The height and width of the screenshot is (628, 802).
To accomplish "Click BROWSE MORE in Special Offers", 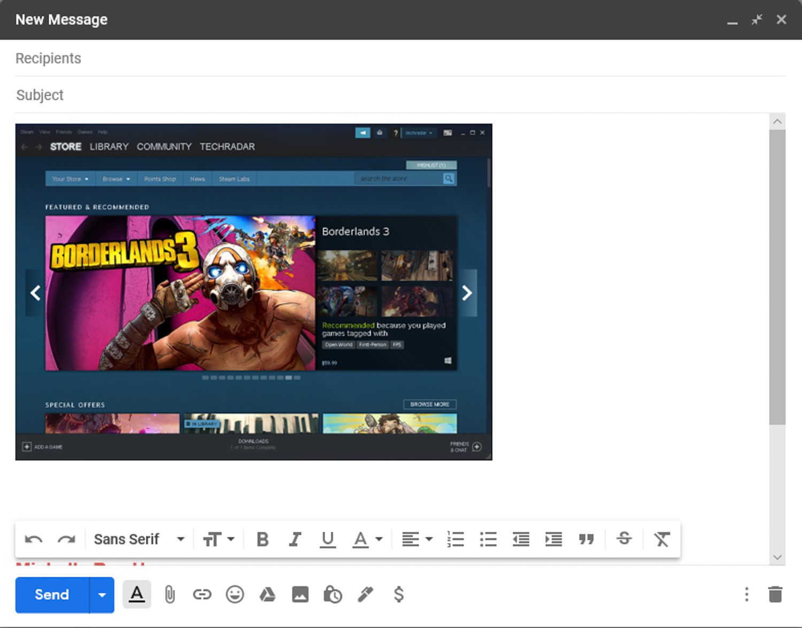I will tap(430, 405).
